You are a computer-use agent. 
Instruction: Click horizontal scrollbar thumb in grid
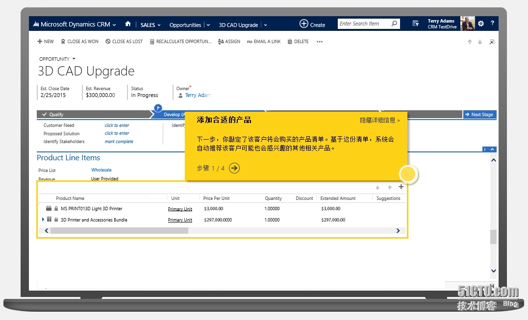pyautogui.click(x=119, y=230)
